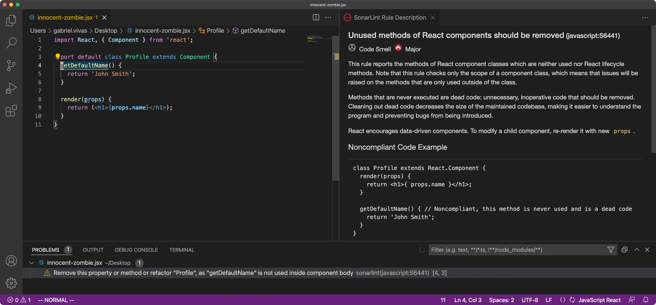Switch to the Terminal tab
The width and height of the screenshot is (656, 305).
[182, 250]
